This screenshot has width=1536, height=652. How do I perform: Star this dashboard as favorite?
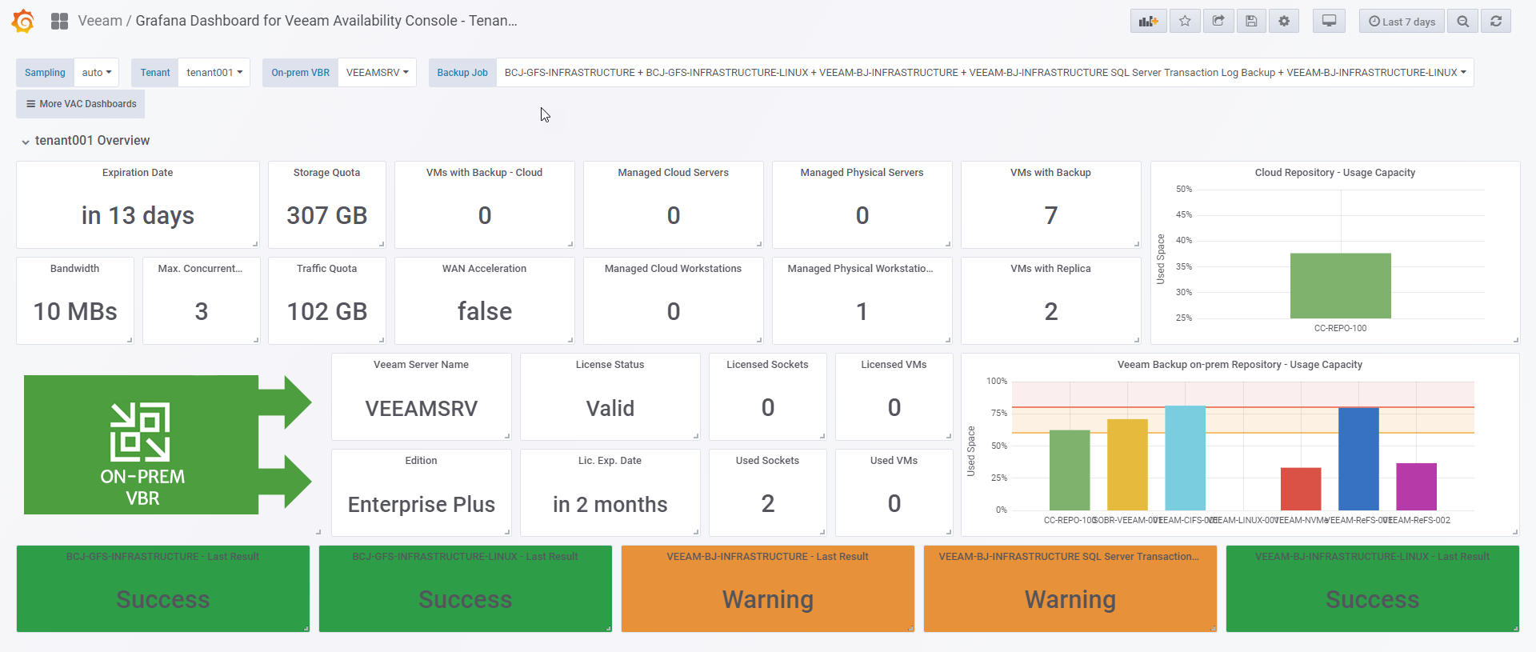1185,22
